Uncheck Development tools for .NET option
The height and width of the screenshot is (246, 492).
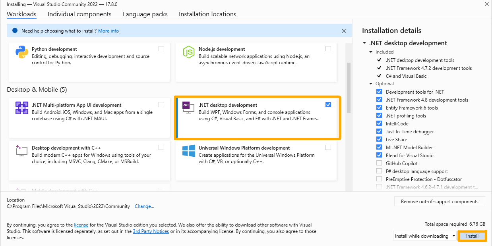[x=379, y=92]
